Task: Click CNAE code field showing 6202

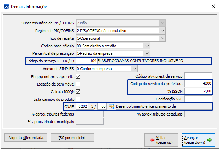Action: click(82, 107)
